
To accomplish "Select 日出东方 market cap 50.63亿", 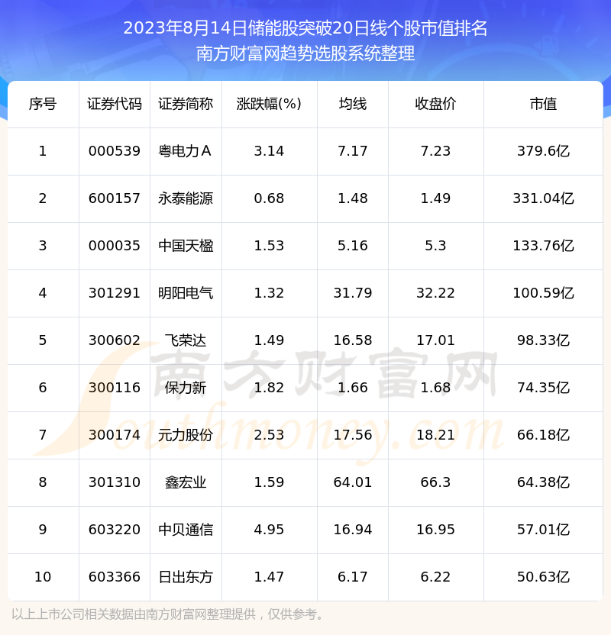I will pyautogui.click(x=543, y=577).
